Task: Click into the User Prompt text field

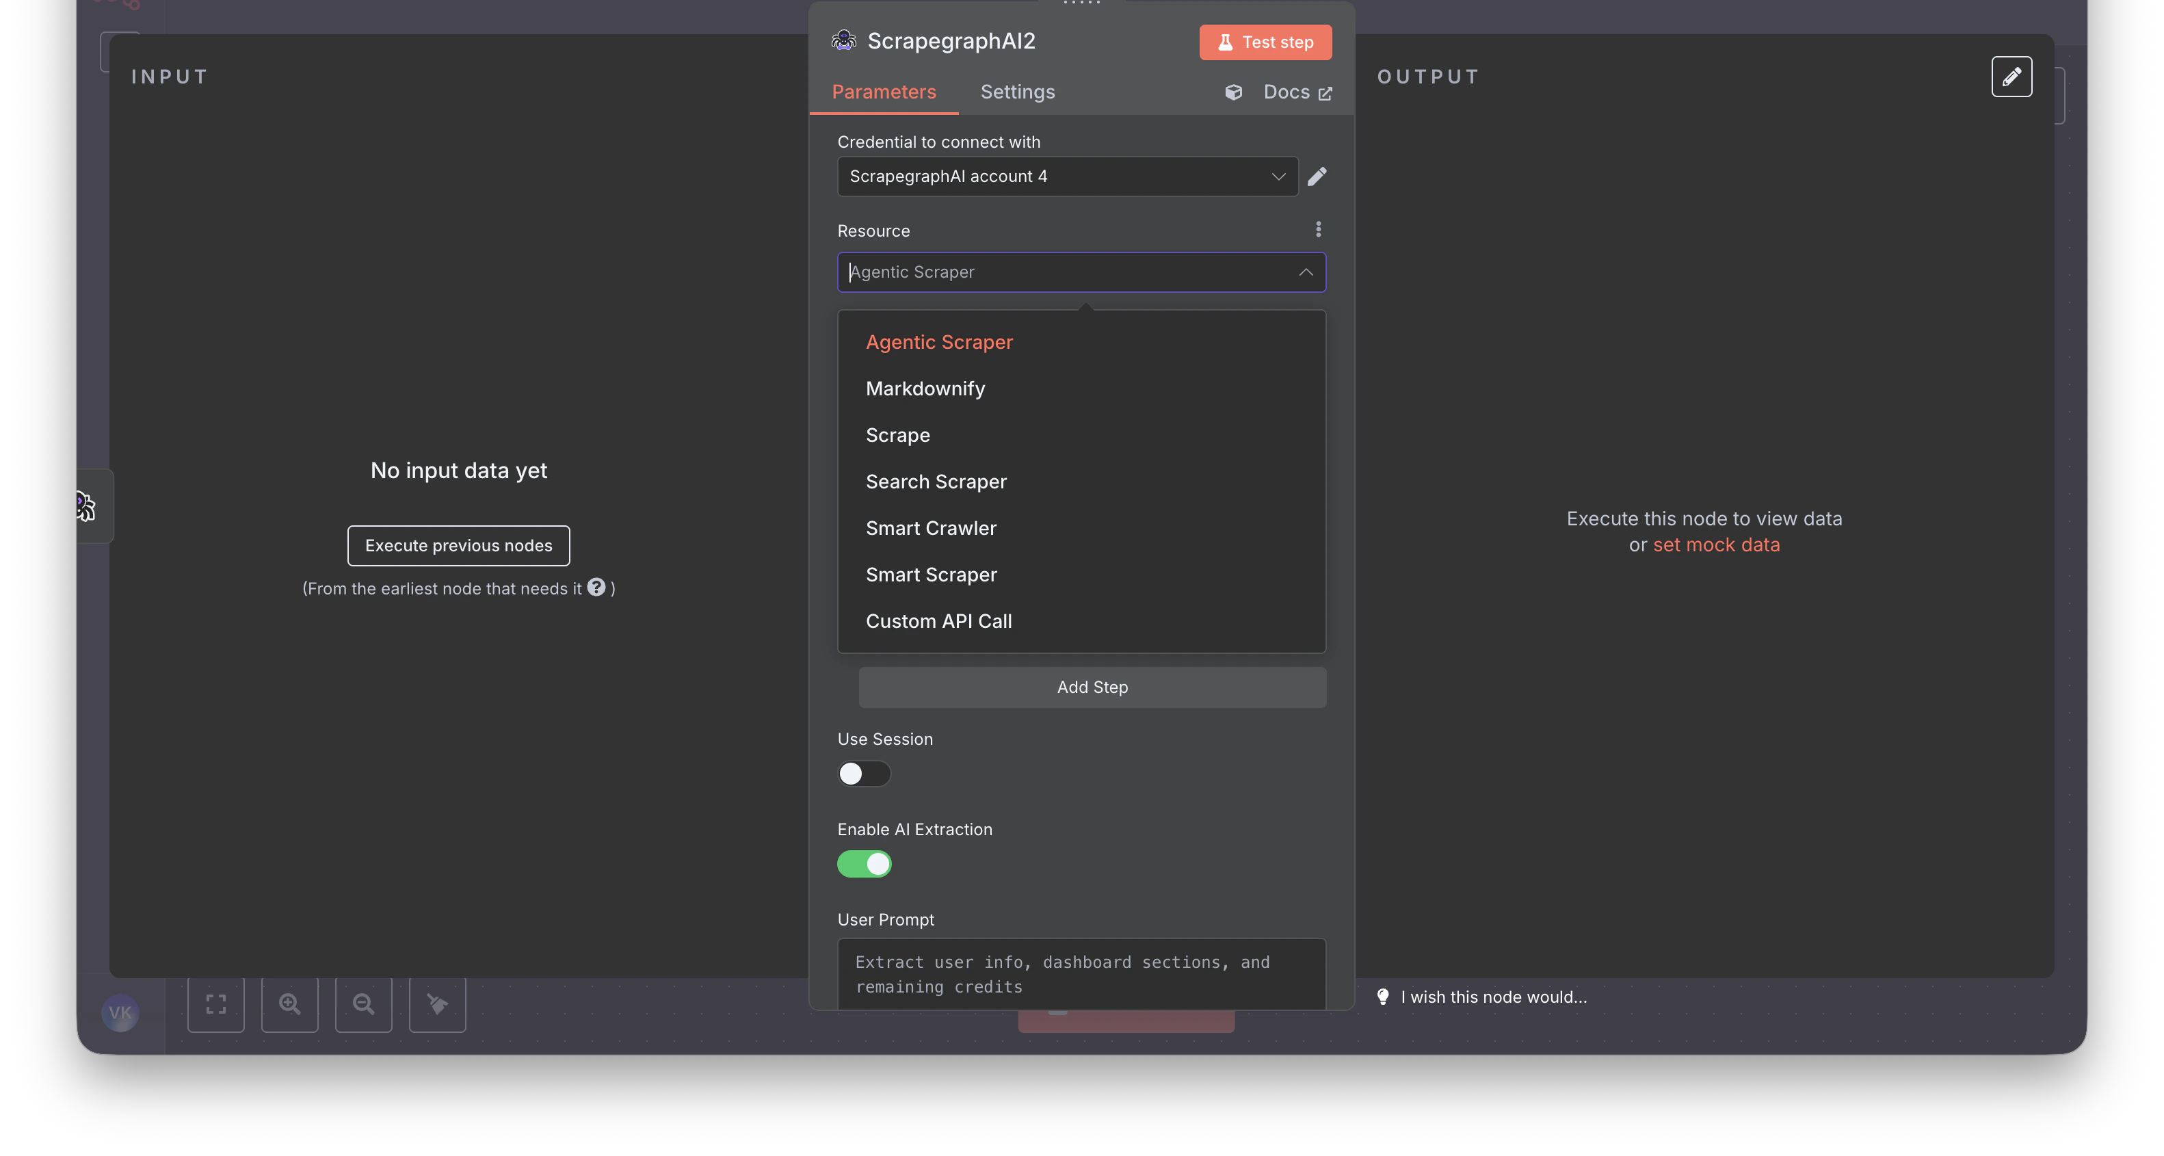Action: 1081,973
